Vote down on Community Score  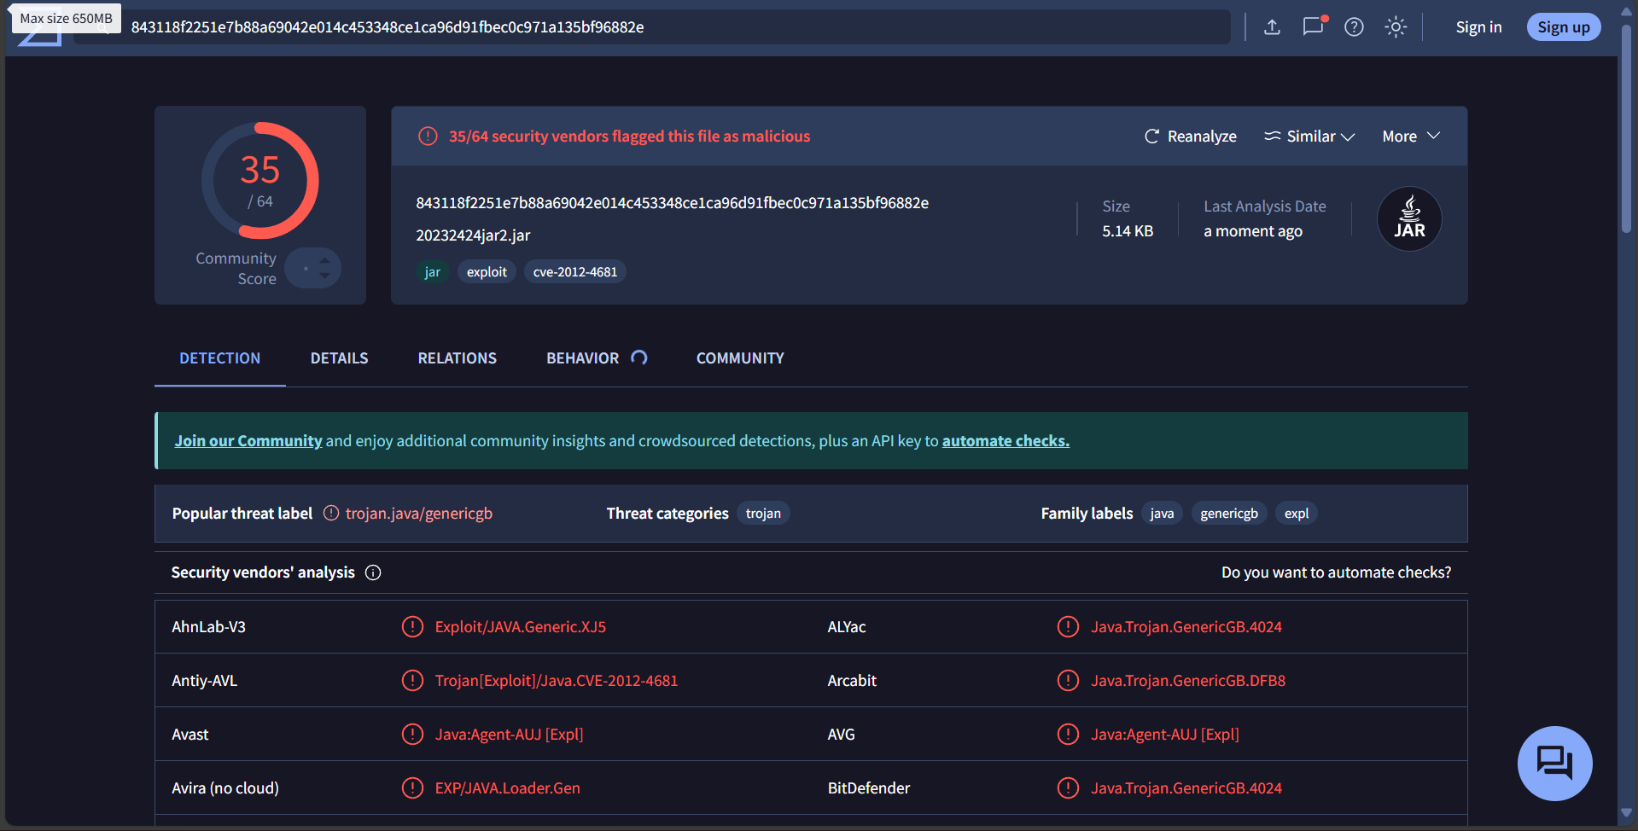pos(324,276)
